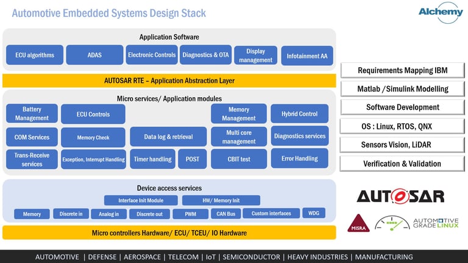Viewport: 468px width, 263px height.
Task: Select Data log & retrieval module
Action: click(x=168, y=137)
